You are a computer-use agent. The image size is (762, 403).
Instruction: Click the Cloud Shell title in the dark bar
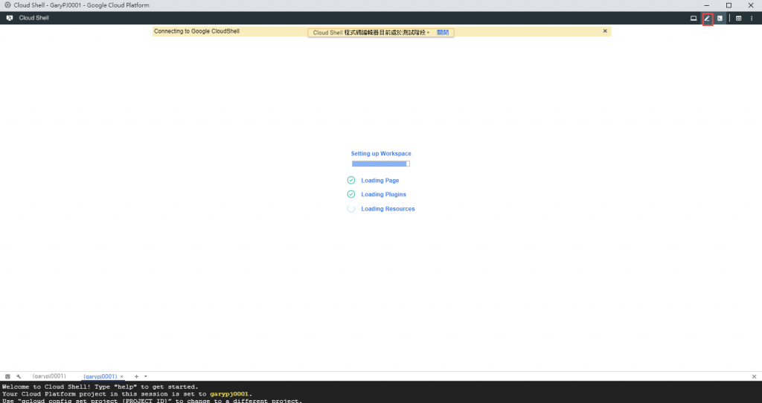34,18
